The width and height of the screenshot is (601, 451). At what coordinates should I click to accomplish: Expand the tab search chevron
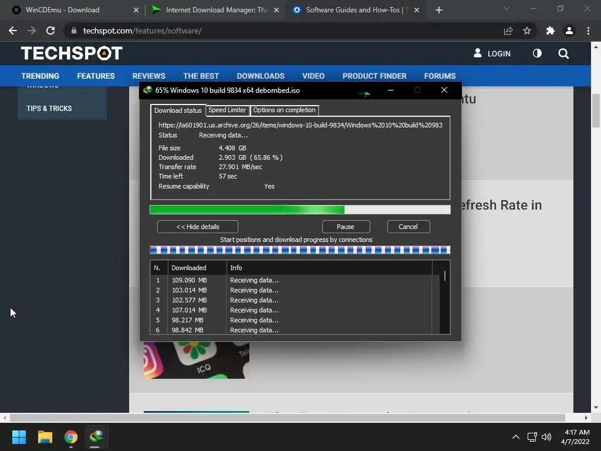click(507, 8)
